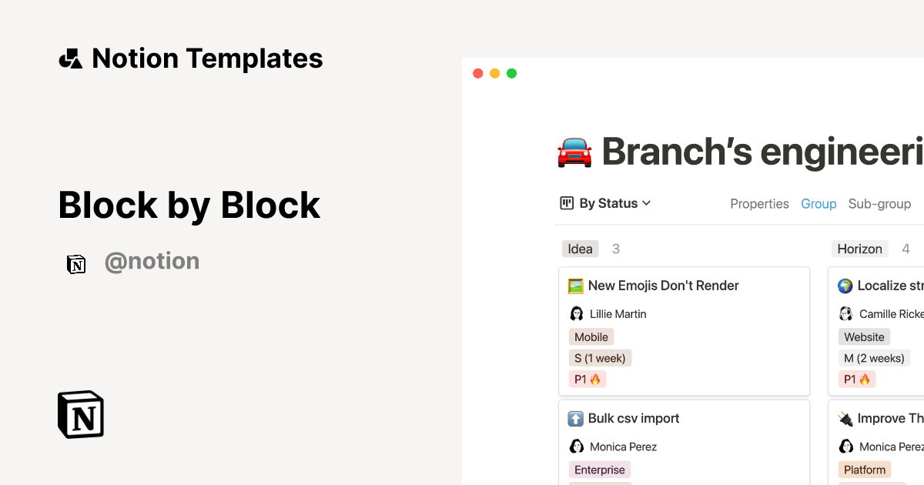Image resolution: width=924 pixels, height=485 pixels.
Task: Switch to the Properties tab
Action: (x=759, y=203)
